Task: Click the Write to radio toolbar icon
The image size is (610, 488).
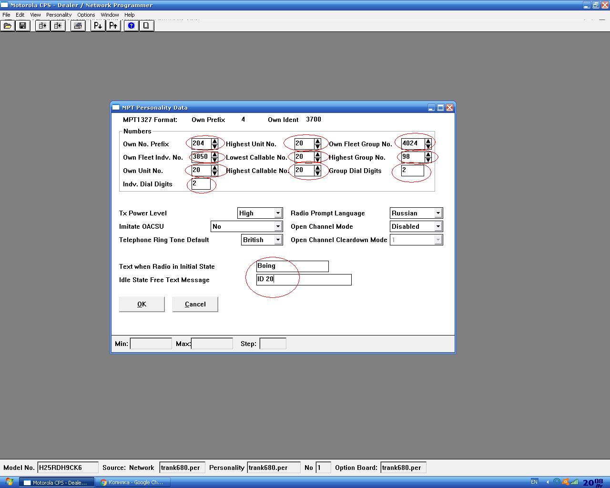Action: 58,26
